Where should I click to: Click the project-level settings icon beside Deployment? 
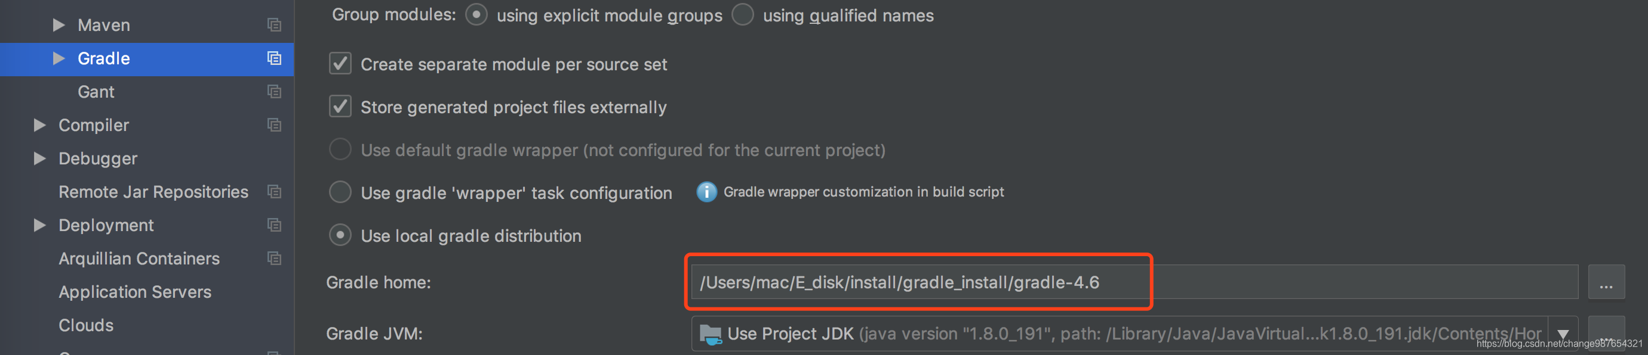pyautogui.click(x=275, y=225)
